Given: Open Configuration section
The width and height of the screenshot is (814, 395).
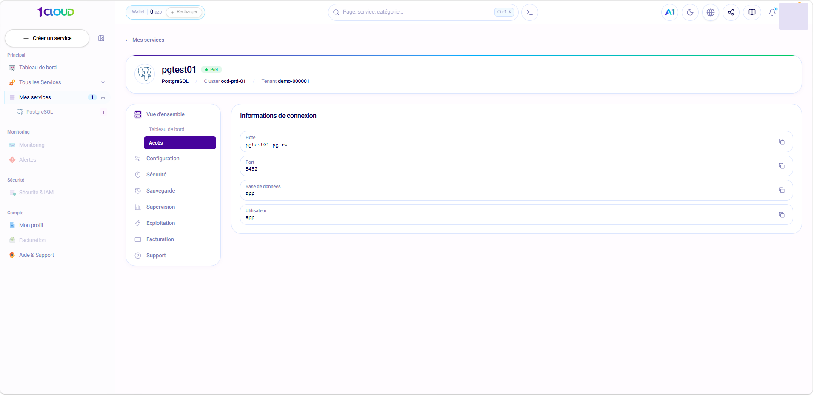Looking at the screenshot, I should point(163,159).
